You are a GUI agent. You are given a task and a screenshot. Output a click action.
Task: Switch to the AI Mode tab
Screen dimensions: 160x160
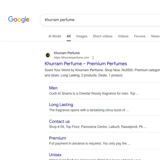(55, 36)
